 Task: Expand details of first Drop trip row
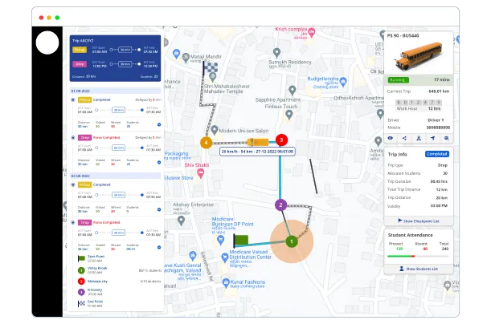point(159,162)
